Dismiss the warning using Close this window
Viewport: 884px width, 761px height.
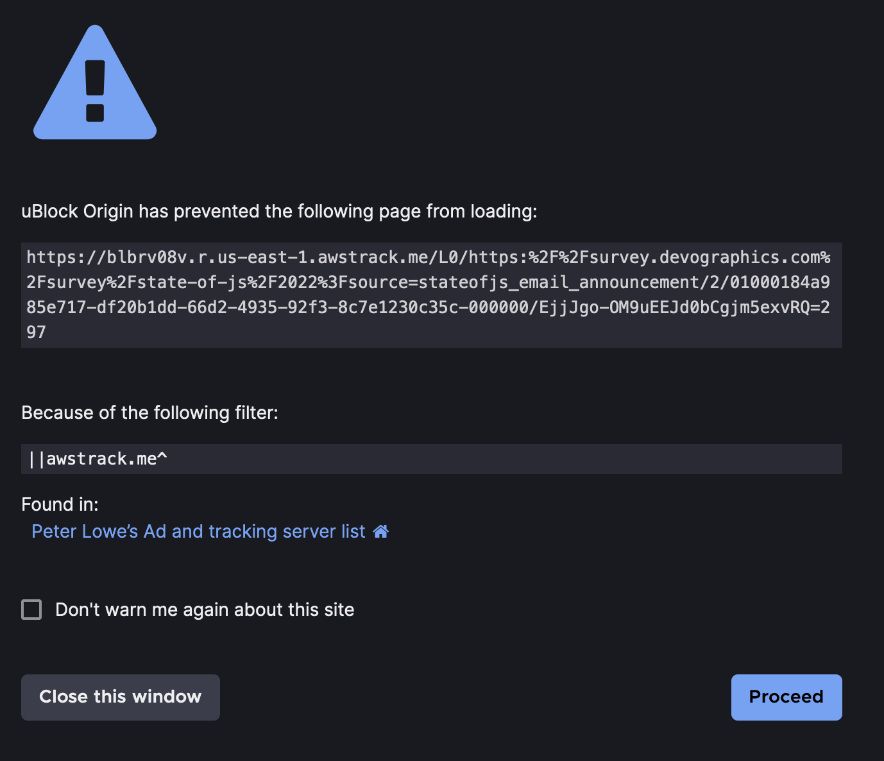120,697
